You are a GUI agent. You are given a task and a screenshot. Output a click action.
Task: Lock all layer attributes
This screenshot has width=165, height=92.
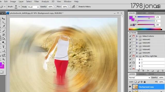145,82
